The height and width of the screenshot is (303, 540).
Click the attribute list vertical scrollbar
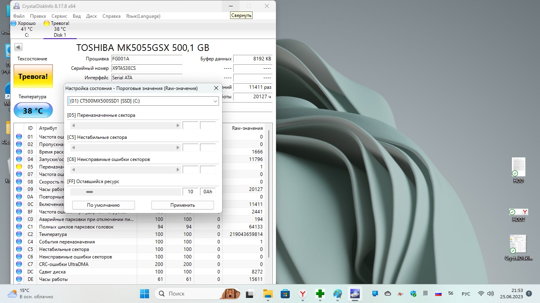coord(269,193)
